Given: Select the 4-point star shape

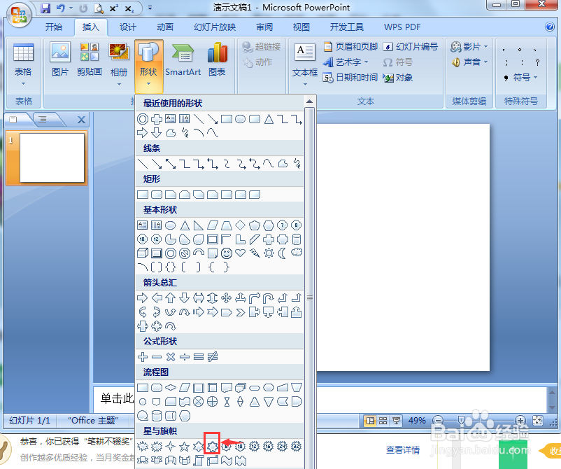Looking at the screenshot, I should point(170,446).
